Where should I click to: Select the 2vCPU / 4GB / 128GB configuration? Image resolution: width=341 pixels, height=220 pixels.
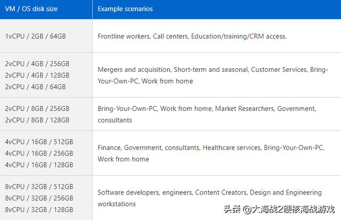pyautogui.click(x=37, y=75)
